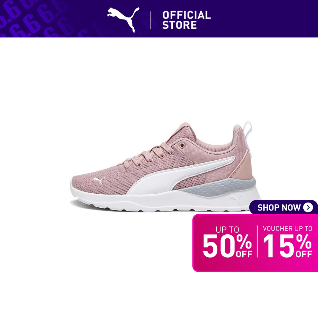
Task: Click the pink Puma sneaker image
Action: (165, 166)
